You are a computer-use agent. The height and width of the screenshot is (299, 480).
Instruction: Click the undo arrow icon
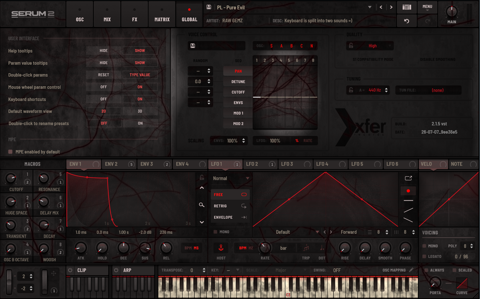point(406,21)
